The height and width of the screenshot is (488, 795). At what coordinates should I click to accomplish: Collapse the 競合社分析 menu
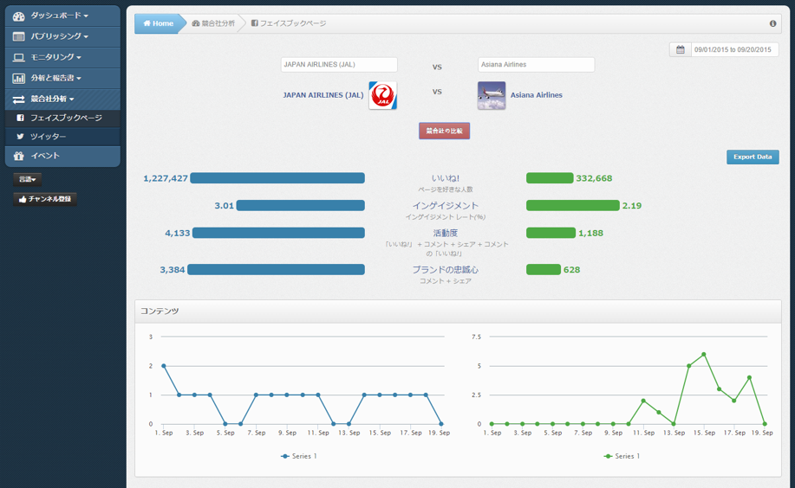pyautogui.click(x=52, y=99)
